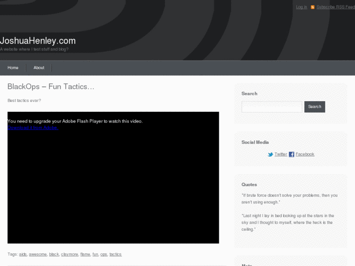355x266 pixels.
Task: Click the Facebook logo icon
Action: click(x=292, y=154)
